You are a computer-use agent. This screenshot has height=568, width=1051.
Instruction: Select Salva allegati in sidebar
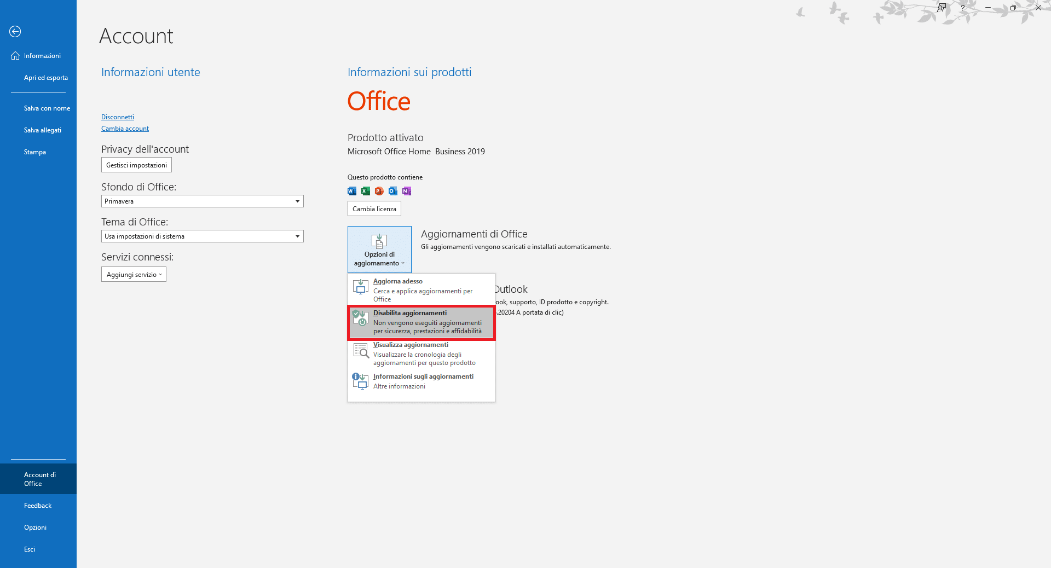pyautogui.click(x=38, y=130)
